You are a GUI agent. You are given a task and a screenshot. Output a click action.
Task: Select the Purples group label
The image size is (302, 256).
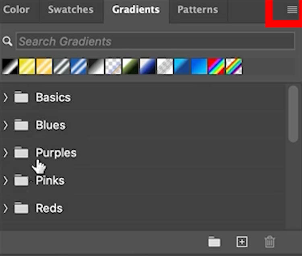click(x=56, y=153)
